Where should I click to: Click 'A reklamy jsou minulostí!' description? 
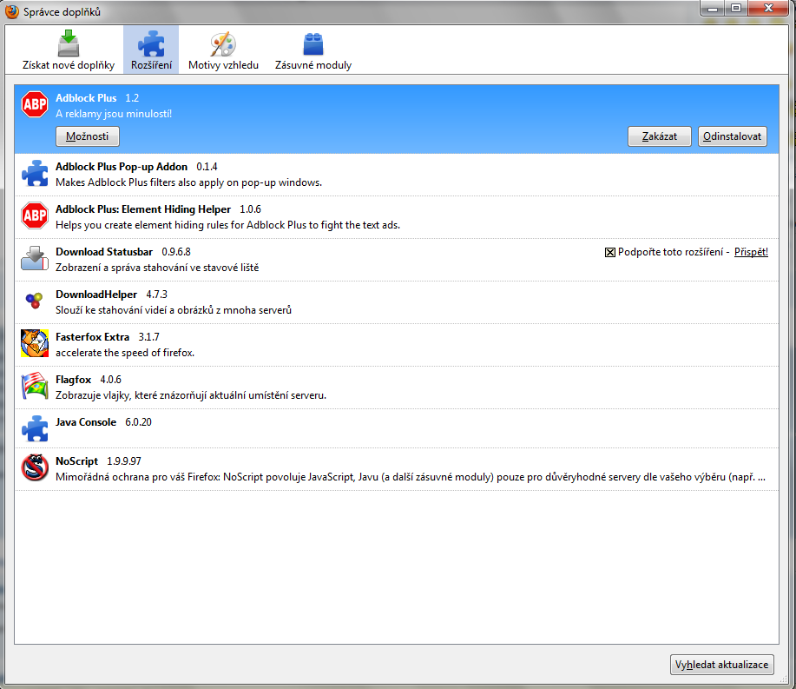coord(114,114)
